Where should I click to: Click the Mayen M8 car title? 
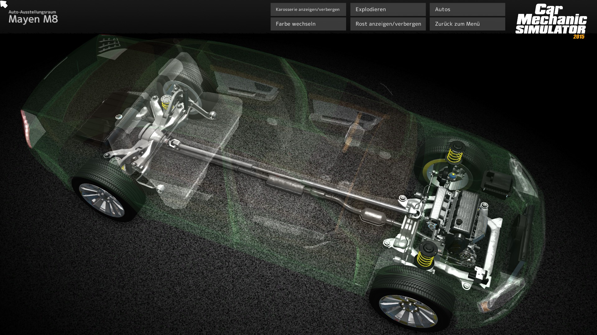[x=33, y=19]
